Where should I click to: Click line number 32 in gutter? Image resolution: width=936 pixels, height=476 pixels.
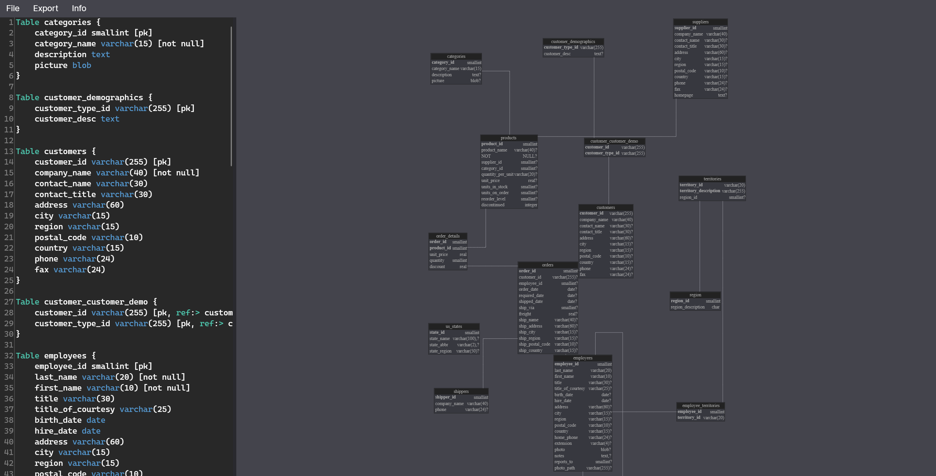pos(9,355)
